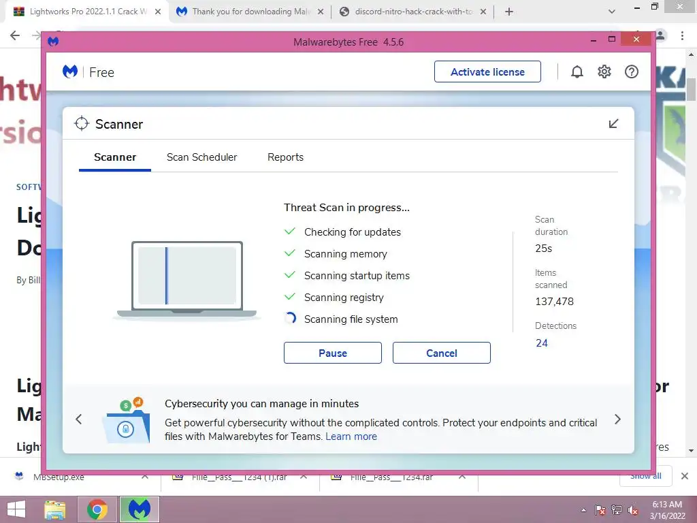
Task: Open the Reports tab
Action: tap(285, 157)
